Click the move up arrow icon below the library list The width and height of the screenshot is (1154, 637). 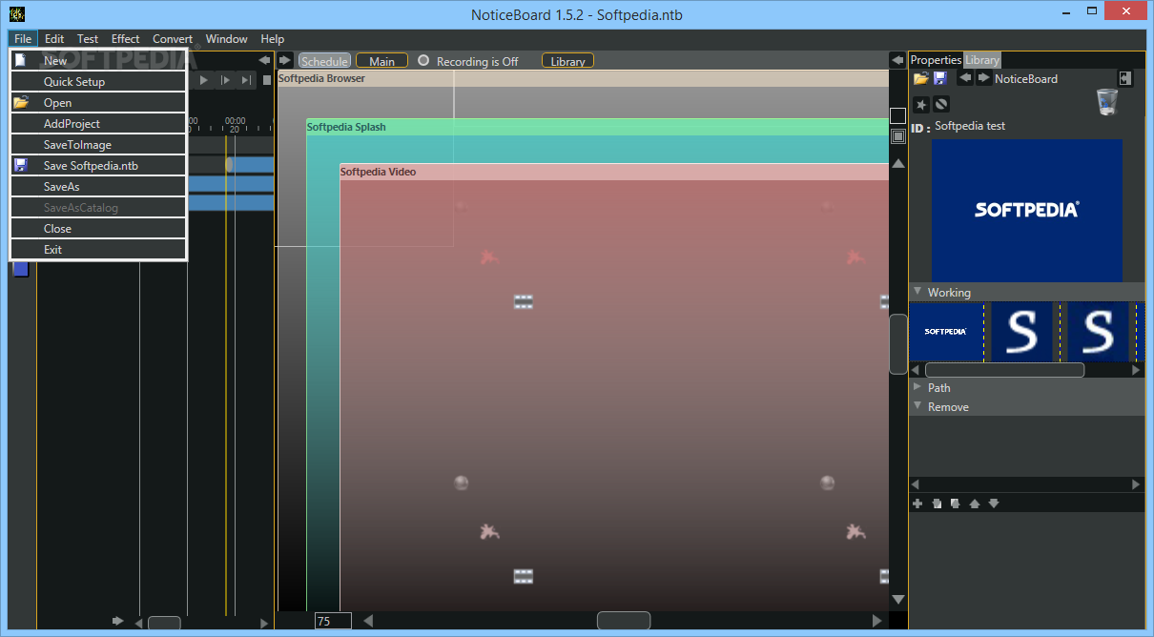tap(975, 503)
